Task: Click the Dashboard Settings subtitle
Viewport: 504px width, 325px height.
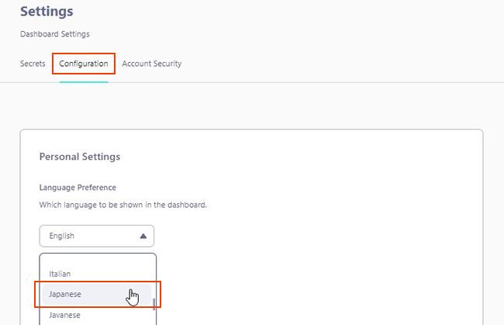Action: tap(55, 34)
